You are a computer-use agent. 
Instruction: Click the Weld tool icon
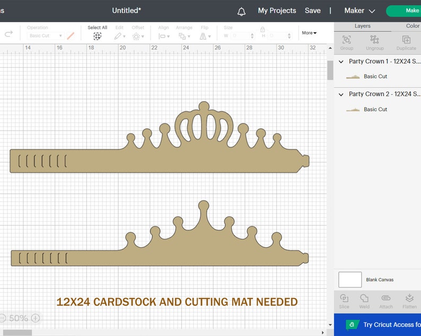(364, 298)
